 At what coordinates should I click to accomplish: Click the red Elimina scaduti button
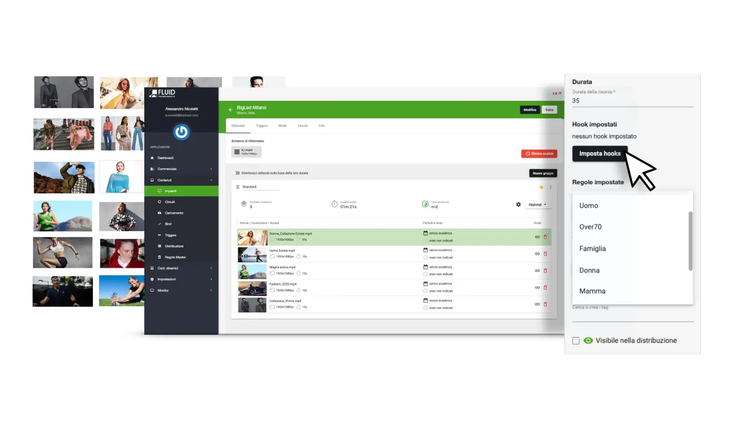click(539, 154)
